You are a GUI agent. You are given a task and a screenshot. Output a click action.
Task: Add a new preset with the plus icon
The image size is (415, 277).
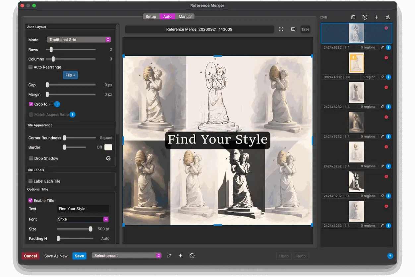tap(180, 256)
